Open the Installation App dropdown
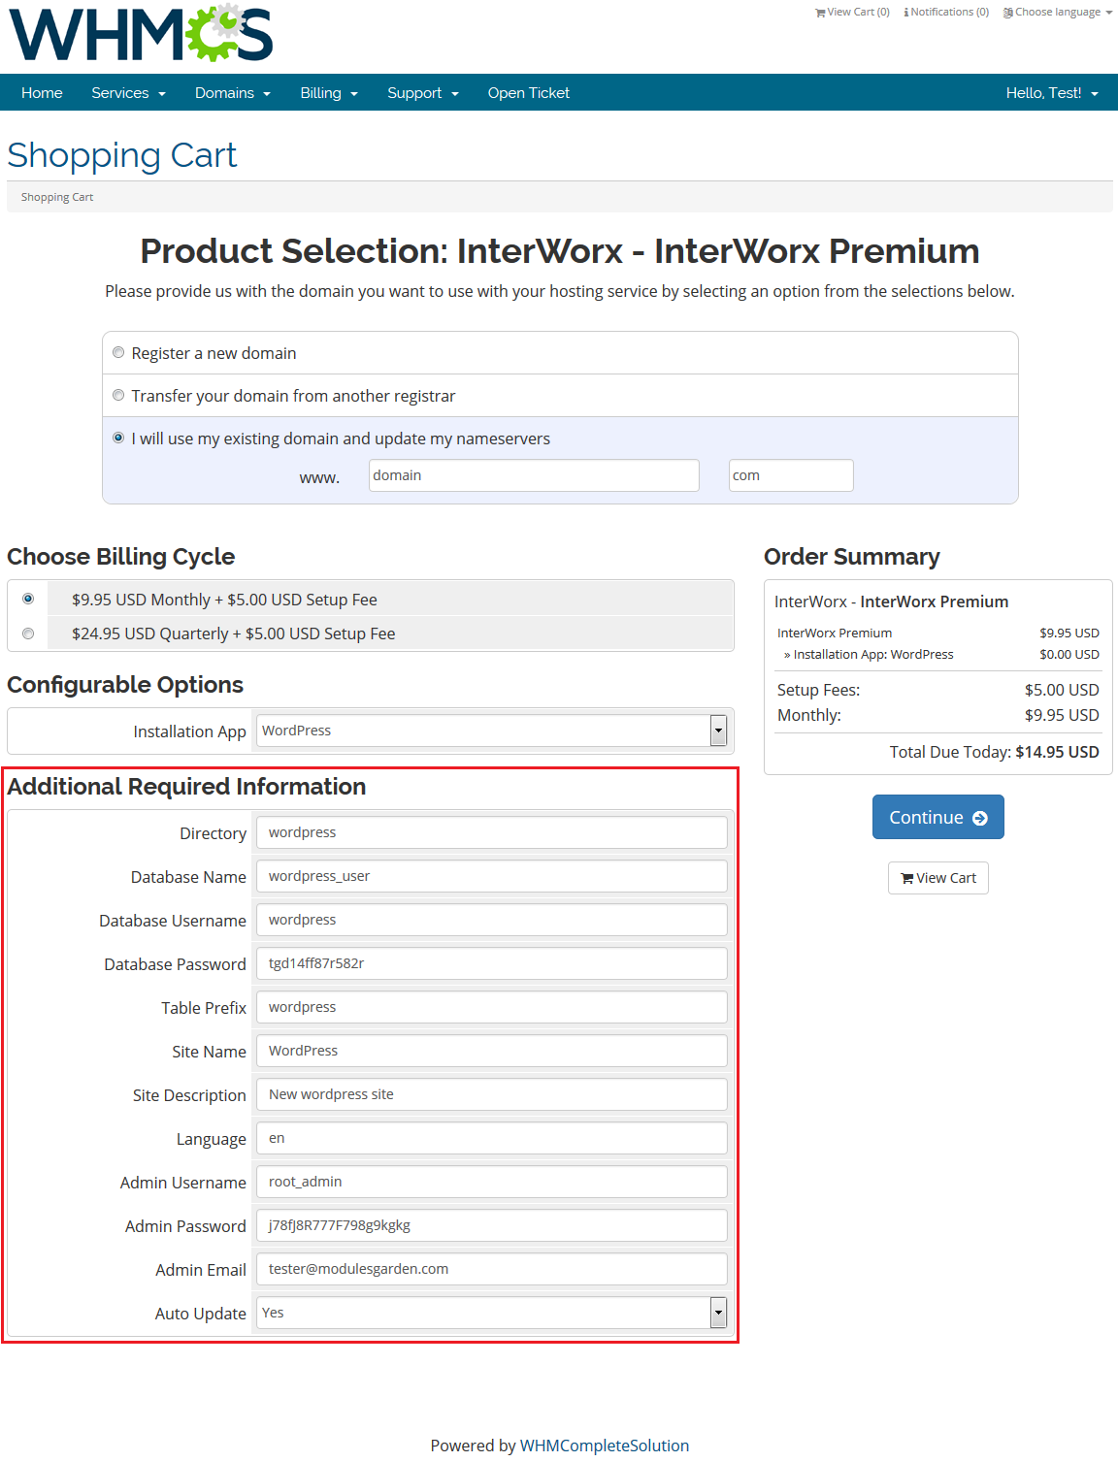Viewport: 1118px width, 1462px height. click(492, 731)
